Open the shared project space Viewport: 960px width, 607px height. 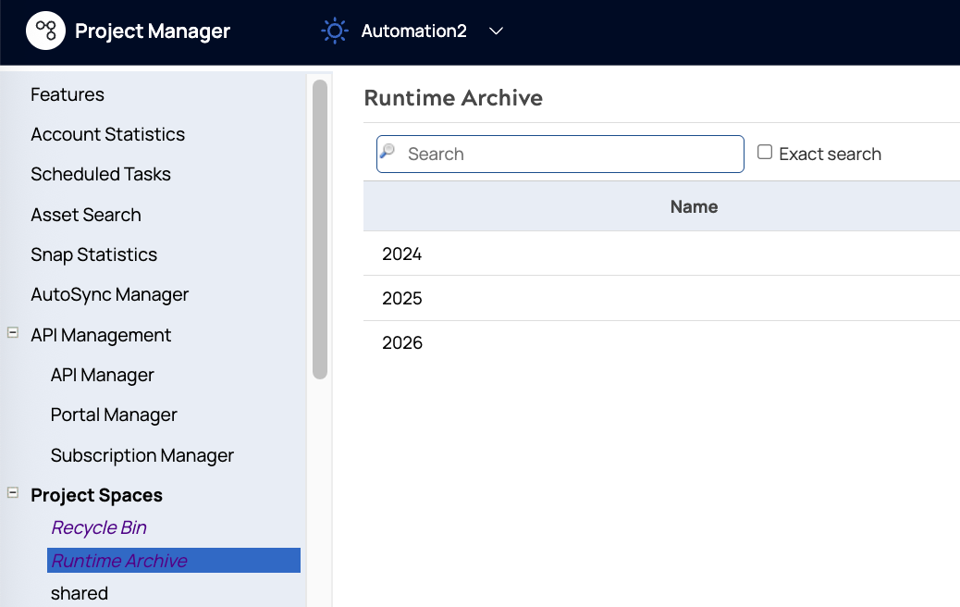click(x=80, y=593)
